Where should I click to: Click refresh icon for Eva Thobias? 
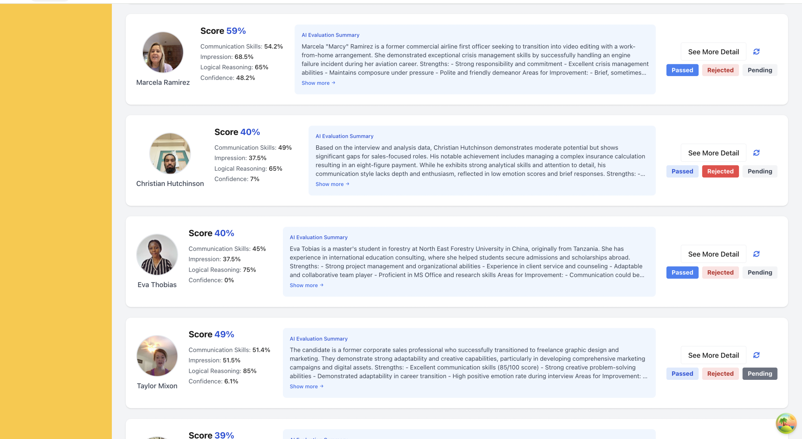click(756, 254)
